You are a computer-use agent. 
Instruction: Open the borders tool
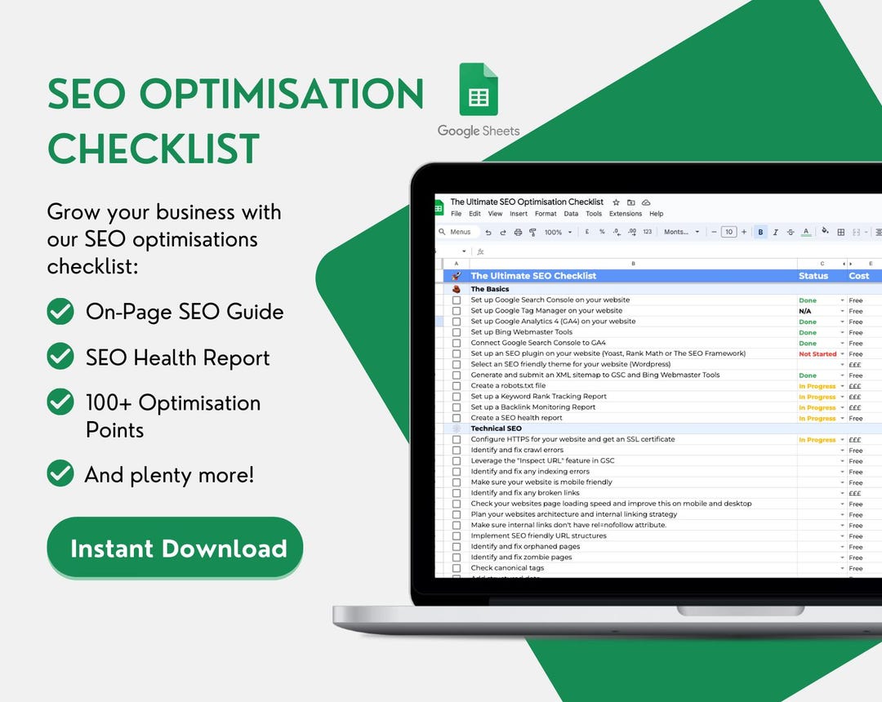840,232
